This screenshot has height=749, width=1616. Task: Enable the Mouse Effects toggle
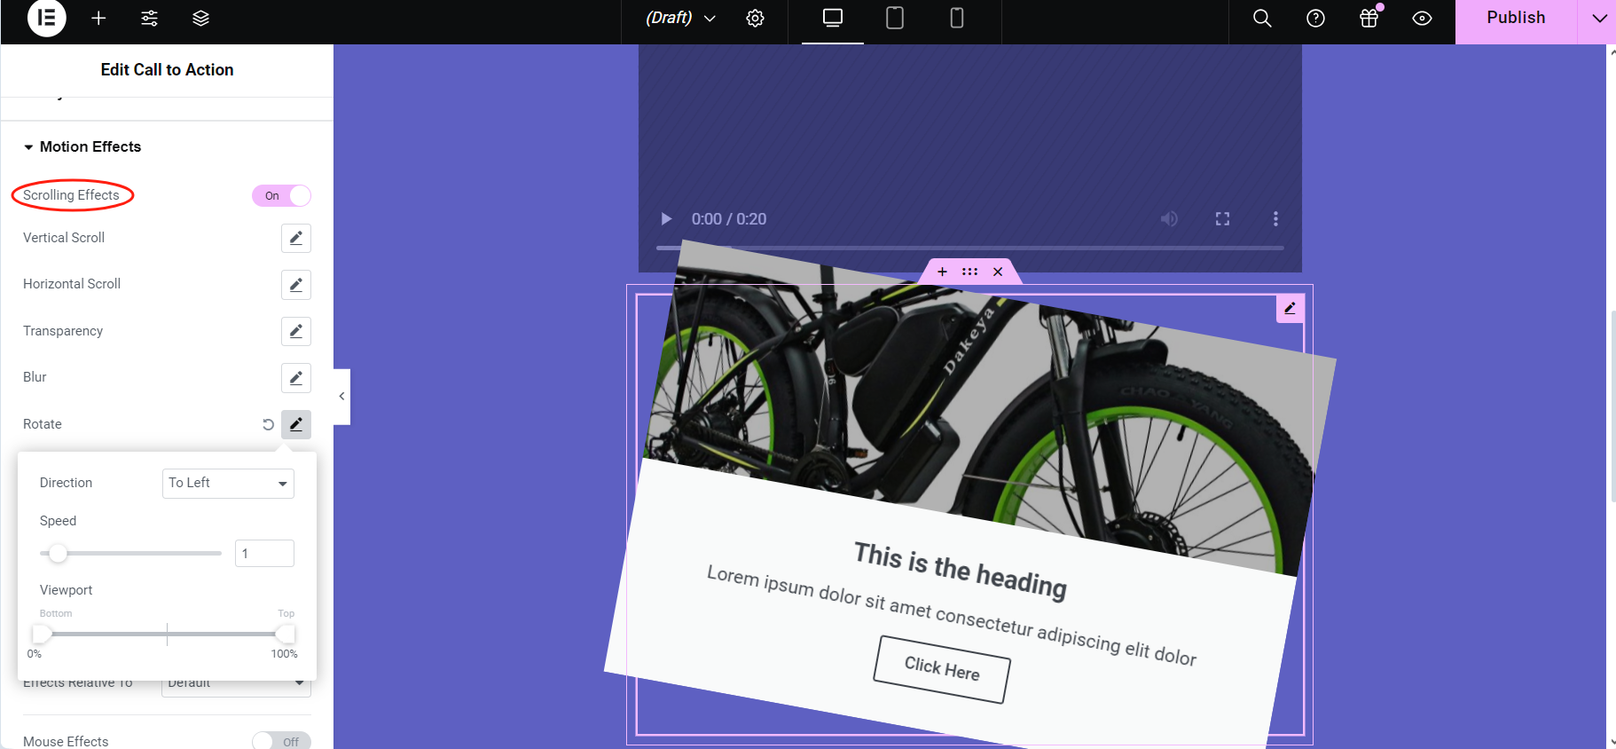click(x=281, y=741)
